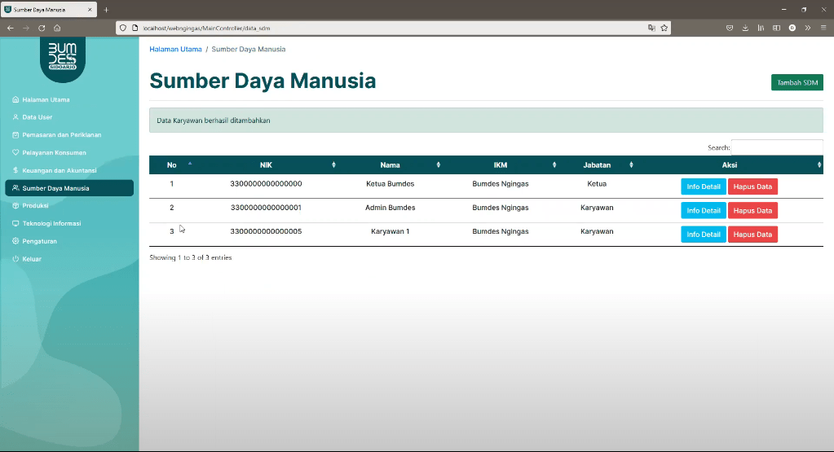View Info Detail for Ketua Bumdes
834x452 pixels.
[703, 187]
